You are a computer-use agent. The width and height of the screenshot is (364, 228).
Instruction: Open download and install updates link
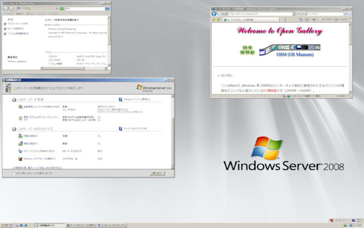click(x=42, y=118)
